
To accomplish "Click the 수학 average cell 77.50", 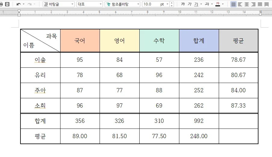I will pos(159,136).
